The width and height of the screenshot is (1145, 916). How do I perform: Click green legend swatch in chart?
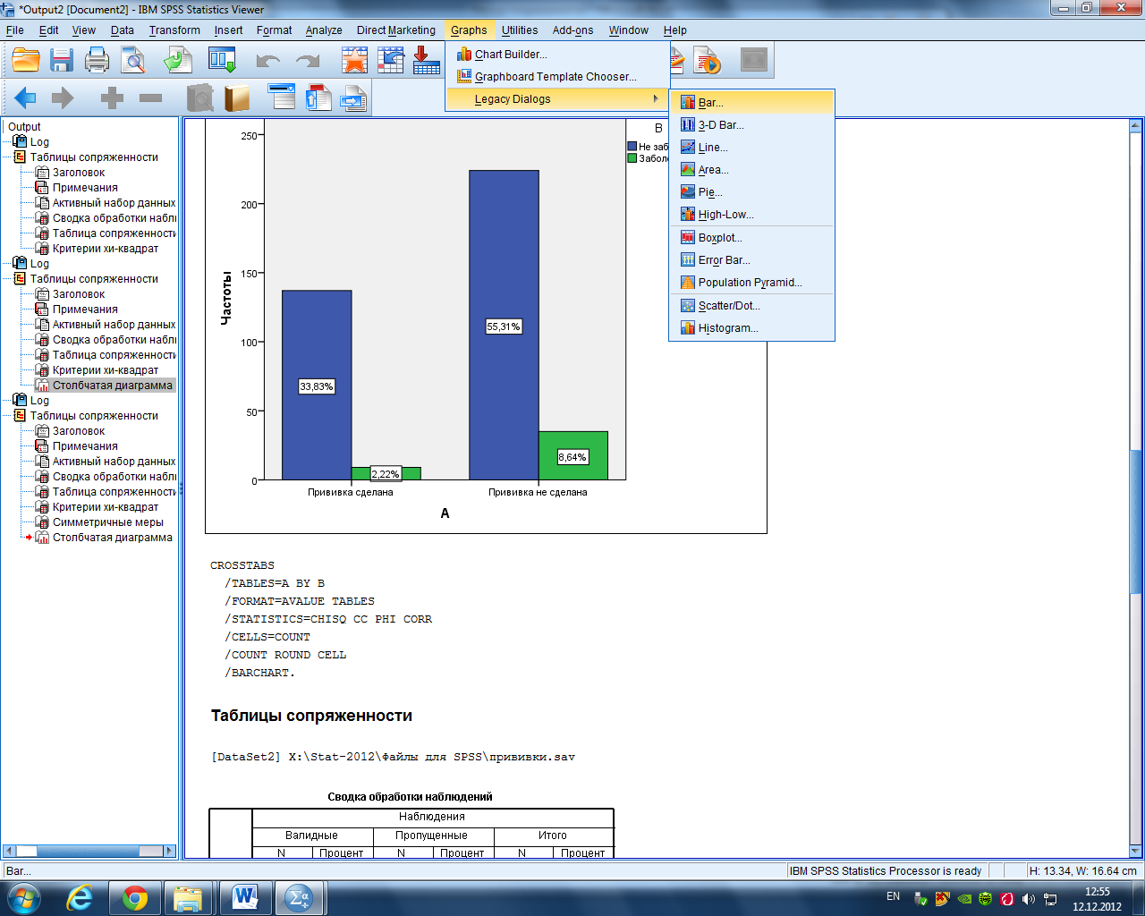(x=632, y=158)
